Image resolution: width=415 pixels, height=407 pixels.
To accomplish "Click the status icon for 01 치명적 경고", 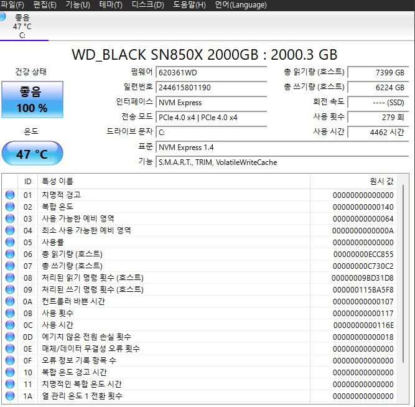I will (x=10, y=195).
